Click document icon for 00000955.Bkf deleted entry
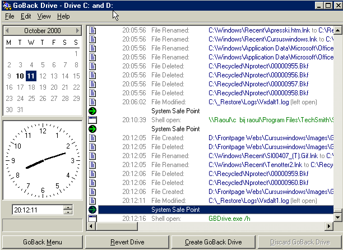343x250 pixels. 92,66
